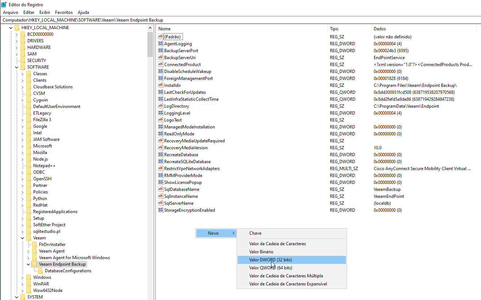
Task: Select the RegisteredApplications key
Action: [x=55, y=212]
